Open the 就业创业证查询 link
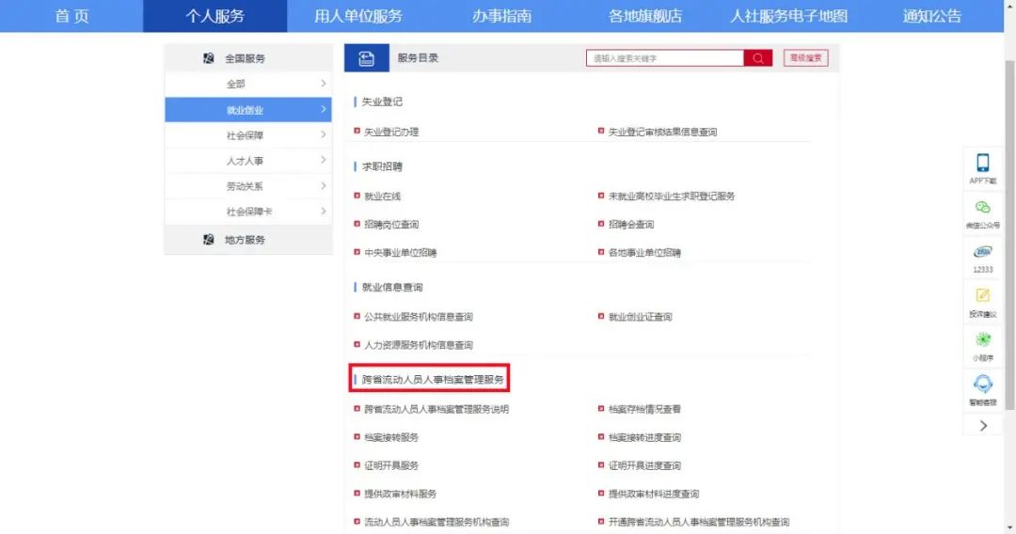The height and width of the screenshot is (534, 1016). click(641, 317)
